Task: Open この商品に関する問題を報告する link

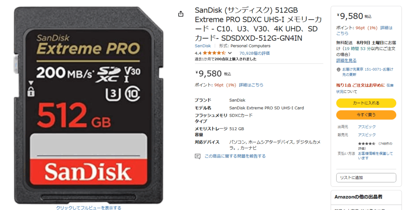Action: (235, 156)
